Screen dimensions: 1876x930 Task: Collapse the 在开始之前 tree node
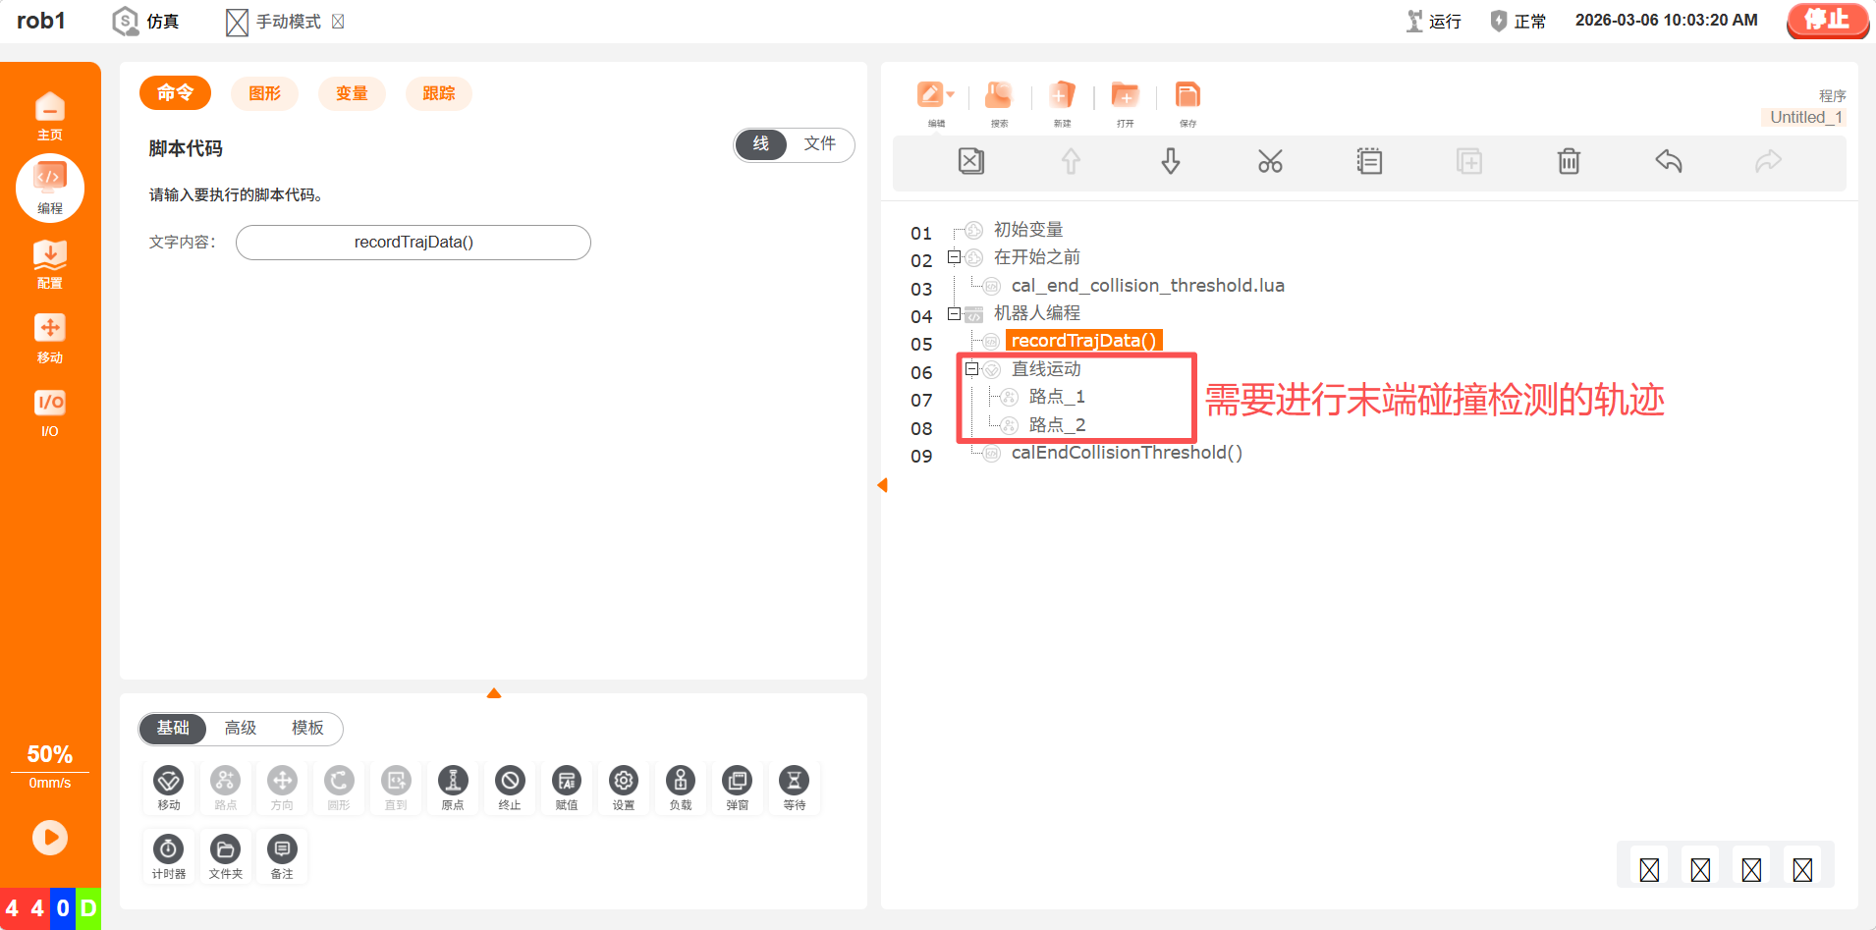[954, 257]
